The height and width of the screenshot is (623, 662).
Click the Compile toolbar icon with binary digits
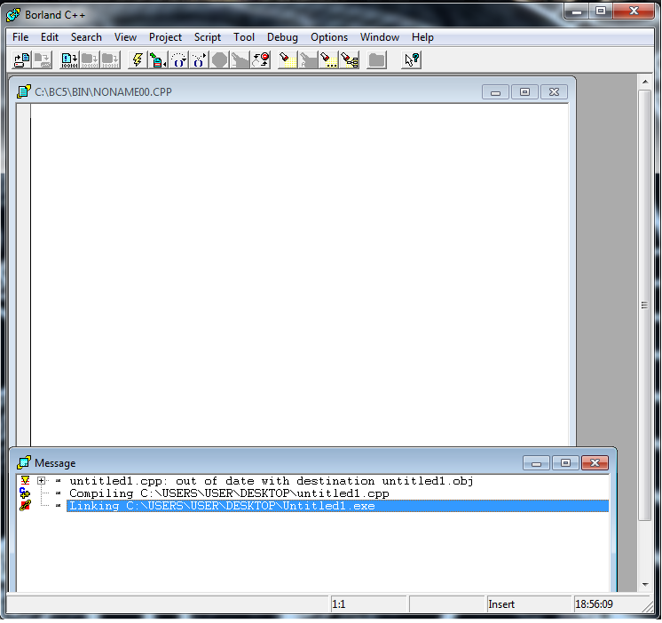pyautogui.click(x=69, y=60)
